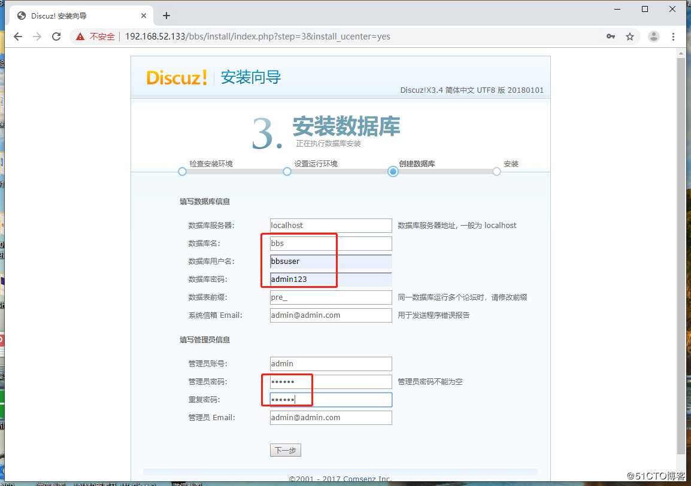Close the Discuz! 安装向导 tab
The width and height of the screenshot is (691, 486).
pyautogui.click(x=143, y=16)
